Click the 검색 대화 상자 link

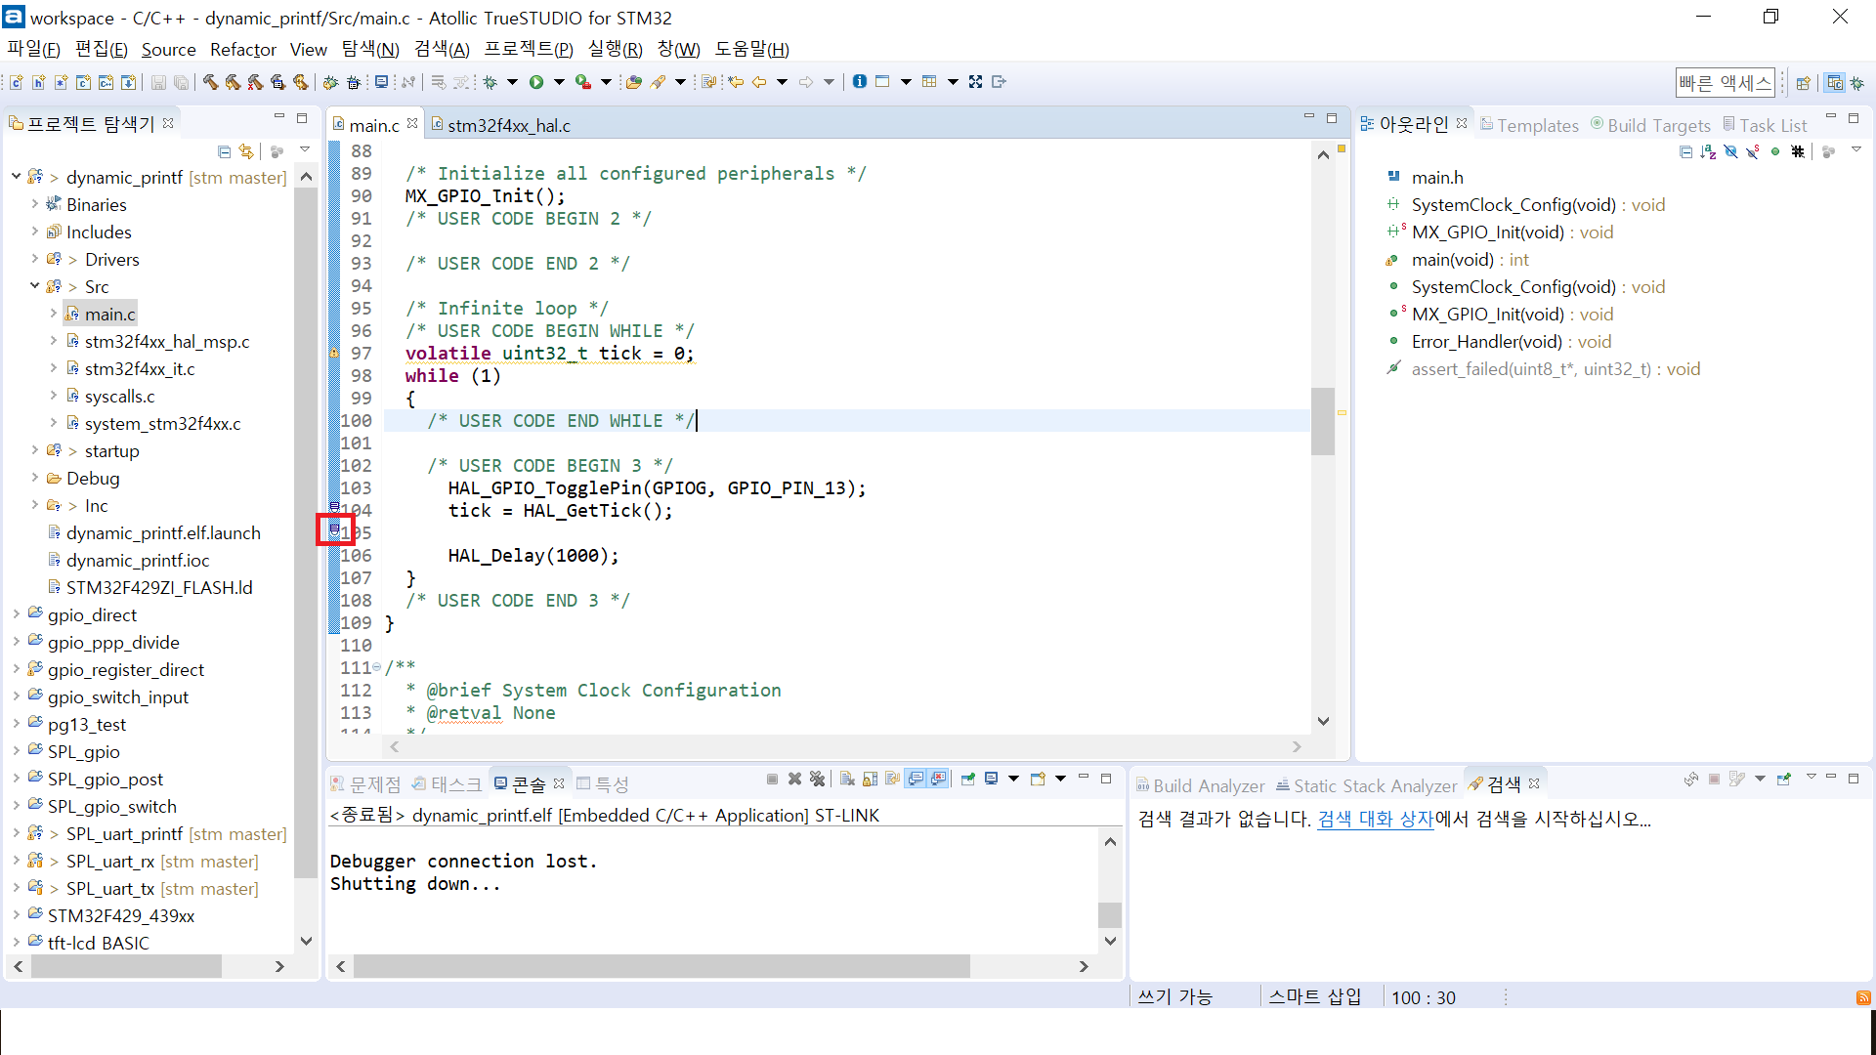(1375, 820)
